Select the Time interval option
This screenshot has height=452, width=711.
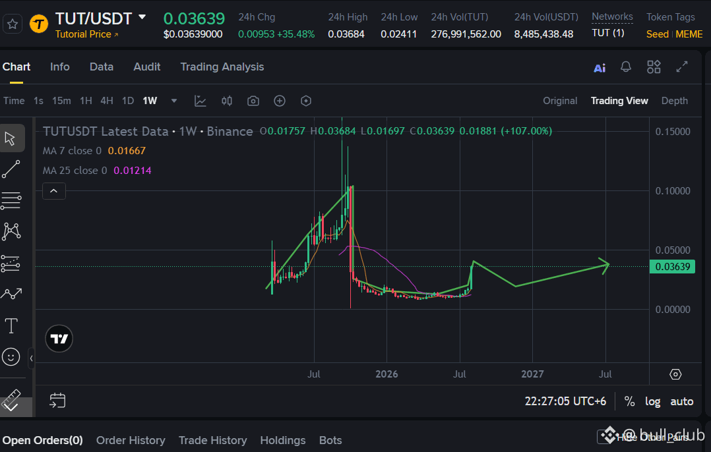pos(14,101)
